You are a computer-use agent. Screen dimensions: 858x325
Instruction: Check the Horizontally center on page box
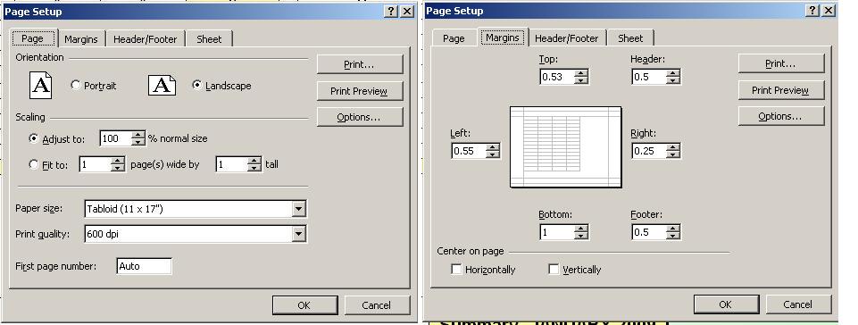click(x=456, y=269)
